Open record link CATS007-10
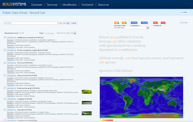Image resolution: width=193 pixels, height=122 pixels. pos(11,110)
